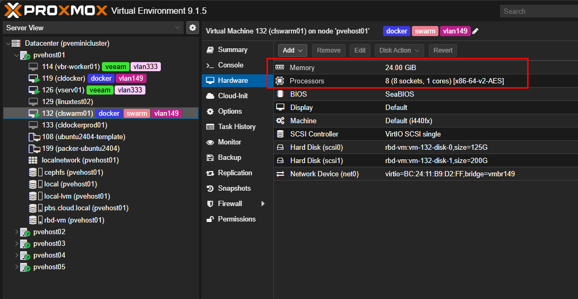Click the Proxmox logo
The image size is (578, 299).
pyautogui.click(x=56, y=11)
